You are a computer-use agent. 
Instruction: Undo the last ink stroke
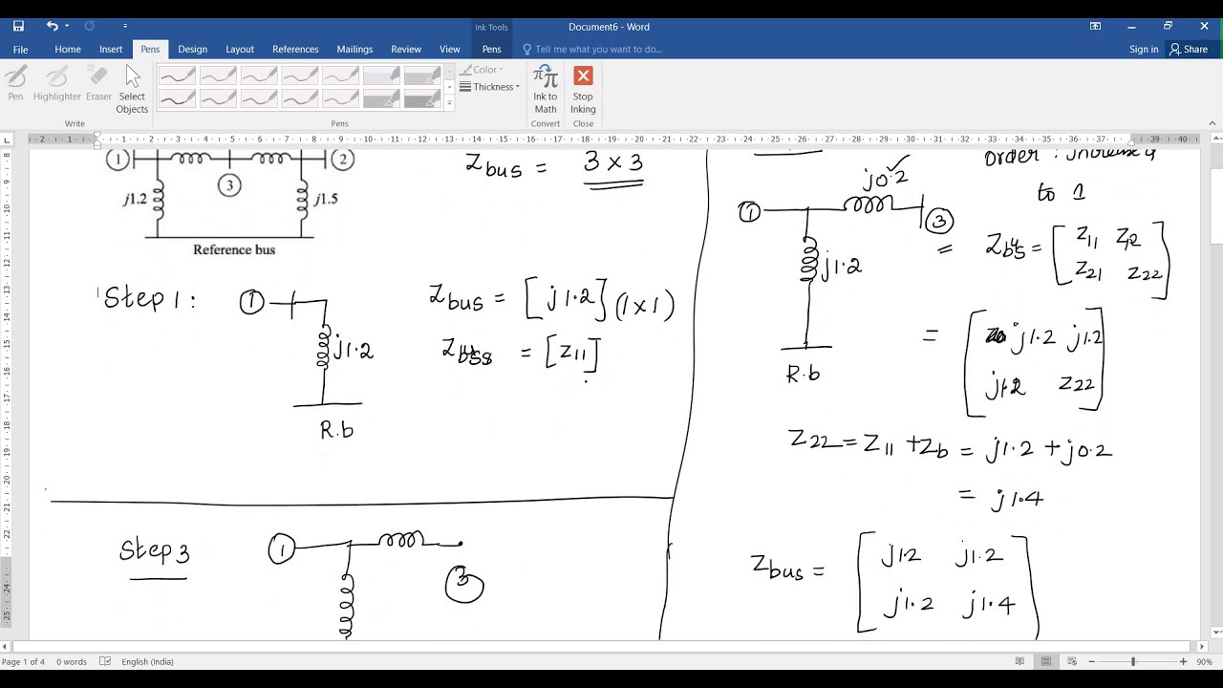tap(52, 26)
